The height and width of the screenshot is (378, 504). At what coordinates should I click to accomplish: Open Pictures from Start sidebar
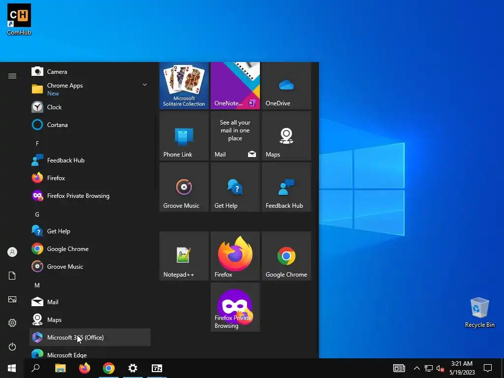coord(12,299)
